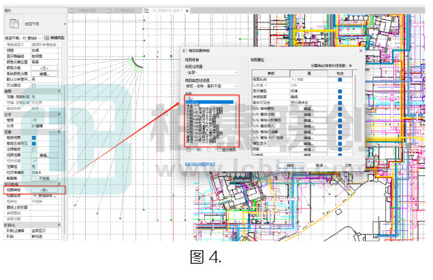Click the Apply button in the dialog
This screenshot has width=433, height=280.
(348, 165)
